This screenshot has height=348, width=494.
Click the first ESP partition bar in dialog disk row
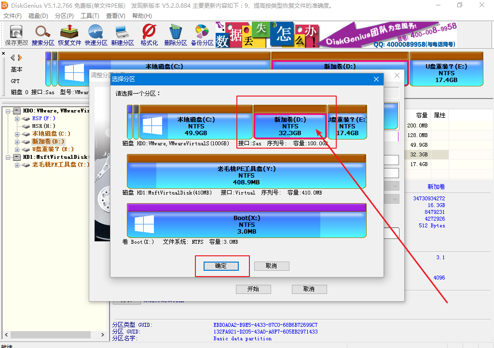click(x=129, y=122)
